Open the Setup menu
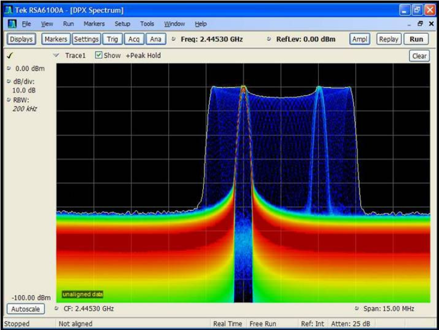439x330 pixels. pos(122,24)
